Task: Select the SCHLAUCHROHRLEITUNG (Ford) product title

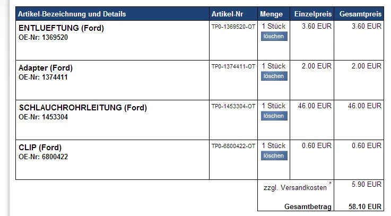Action: (82, 108)
